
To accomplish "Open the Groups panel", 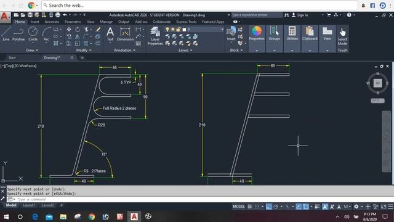I will coord(274,33).
